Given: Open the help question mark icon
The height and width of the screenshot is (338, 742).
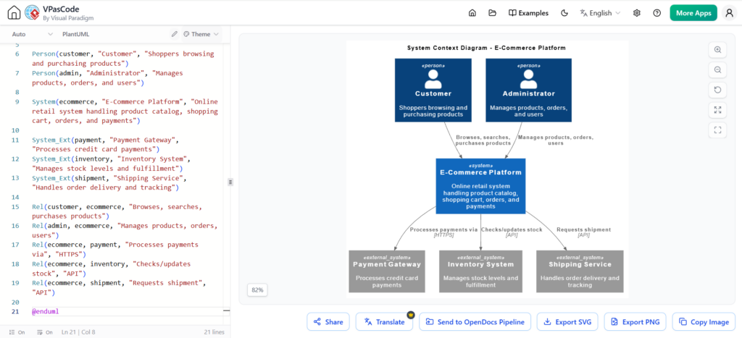Looking at the screenshot, I should pyautogui.click(x=656, y=13).
